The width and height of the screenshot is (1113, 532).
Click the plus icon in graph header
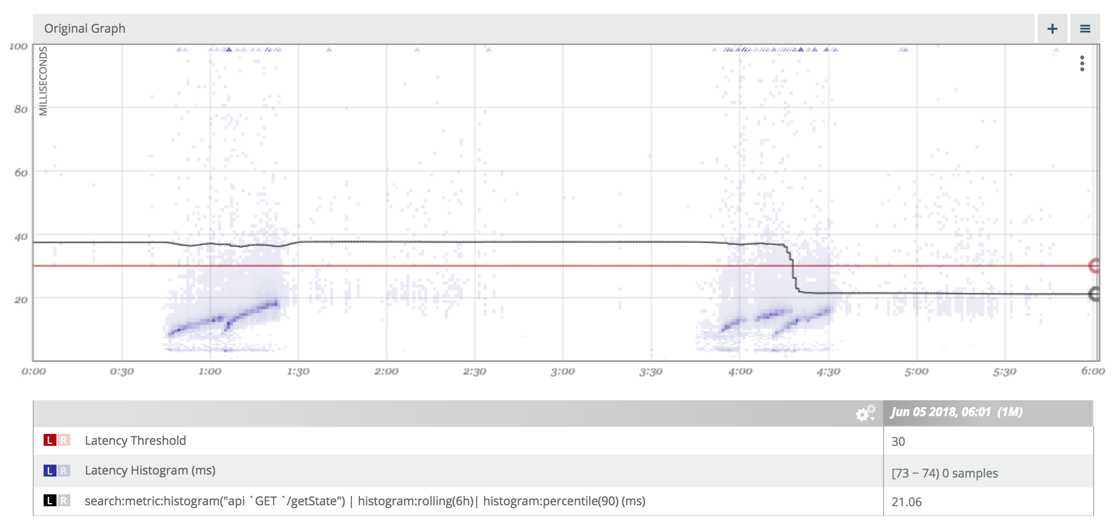[1053, 29]
